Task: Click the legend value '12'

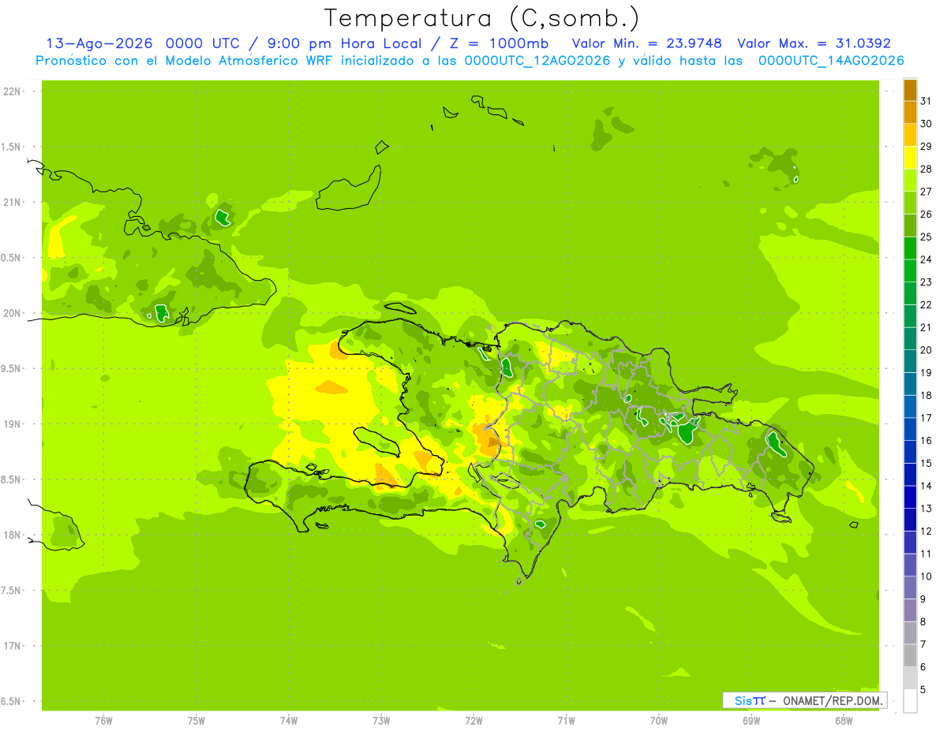Action: (926, 531)
